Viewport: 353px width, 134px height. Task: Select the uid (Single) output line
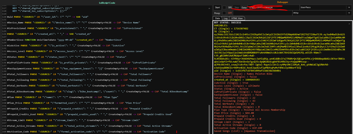tap(247, 71)
